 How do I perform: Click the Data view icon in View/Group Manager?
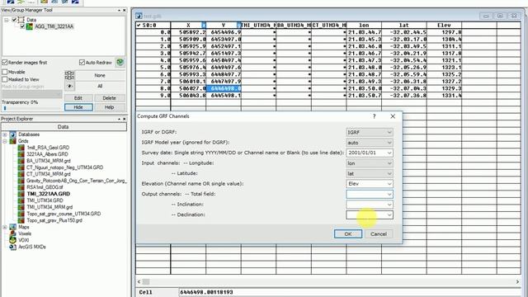click(x=21, y=20)
